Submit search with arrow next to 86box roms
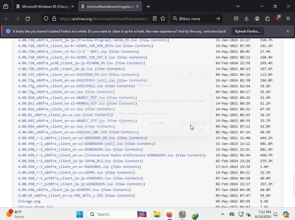This screenshot has height=220, width=295. tap(218, 19)
